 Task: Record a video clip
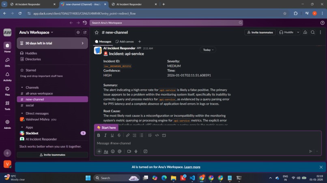(129, 151)
